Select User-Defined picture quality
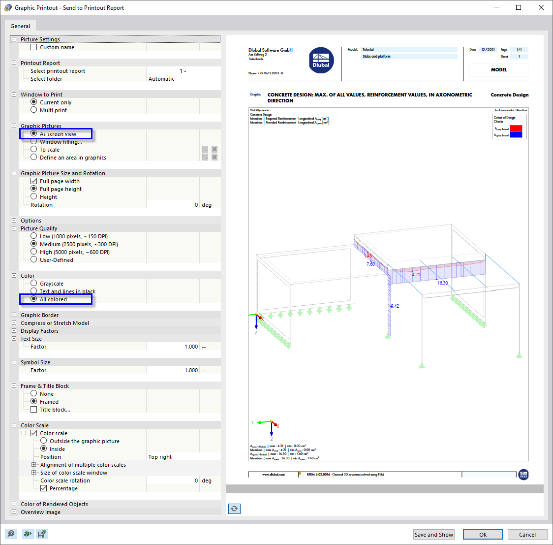 pos(34,259)
